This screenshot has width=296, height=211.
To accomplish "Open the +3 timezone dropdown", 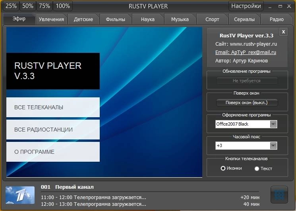I will (246, 145).
